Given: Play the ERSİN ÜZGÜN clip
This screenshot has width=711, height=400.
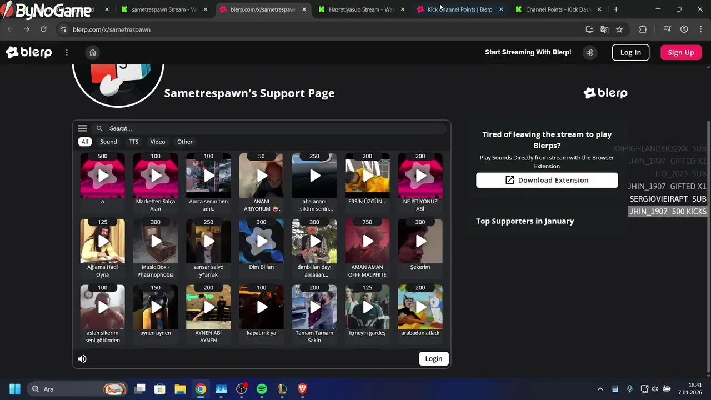Looking at the screenshot, I should click(x=367, y=176).
